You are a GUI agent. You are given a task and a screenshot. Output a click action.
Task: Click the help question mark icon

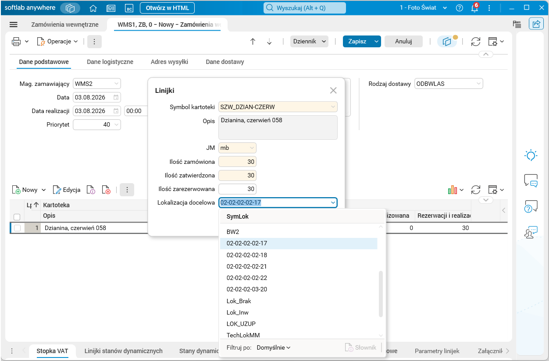(460, 8)
